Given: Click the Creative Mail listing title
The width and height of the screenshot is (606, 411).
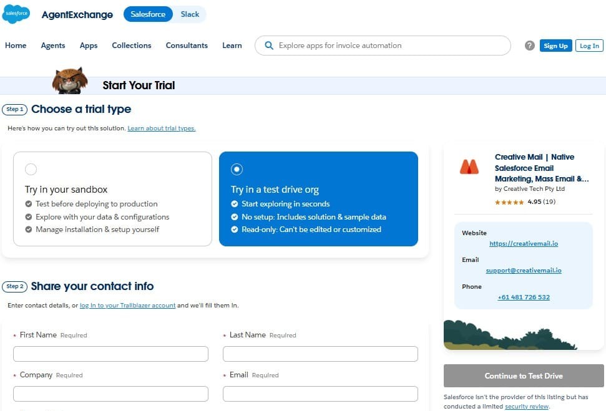Looking at the screenshot, I should [x=542, y=168].
